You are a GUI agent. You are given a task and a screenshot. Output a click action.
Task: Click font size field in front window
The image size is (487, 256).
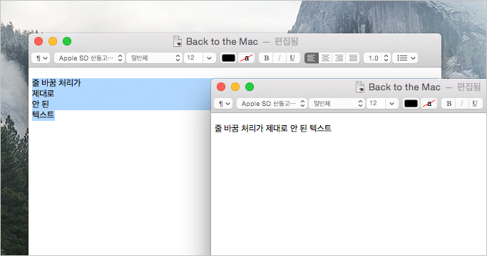376,104
